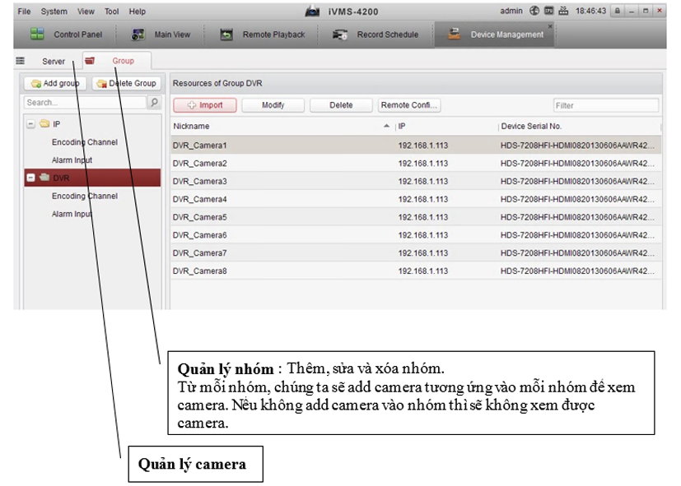This screenshot has width=681, height=486.
Task: Select Encoding Channel under DVR group
Action: click(85, 196)
